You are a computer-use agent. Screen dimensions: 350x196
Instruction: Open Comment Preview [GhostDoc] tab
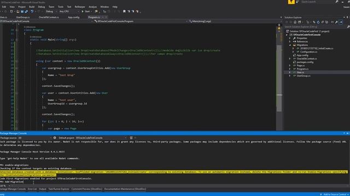point(86,189)
